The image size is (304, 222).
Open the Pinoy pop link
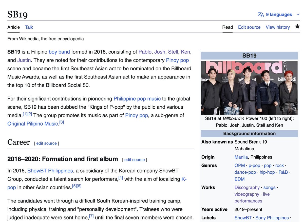tap(177, 60)
